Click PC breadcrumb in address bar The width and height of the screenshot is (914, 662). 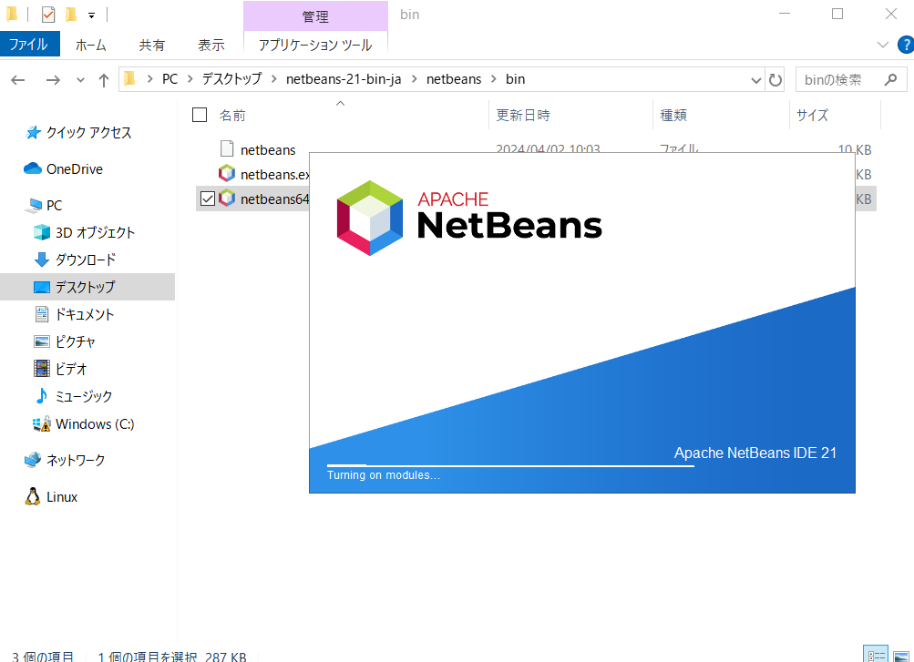coord(169,79)
